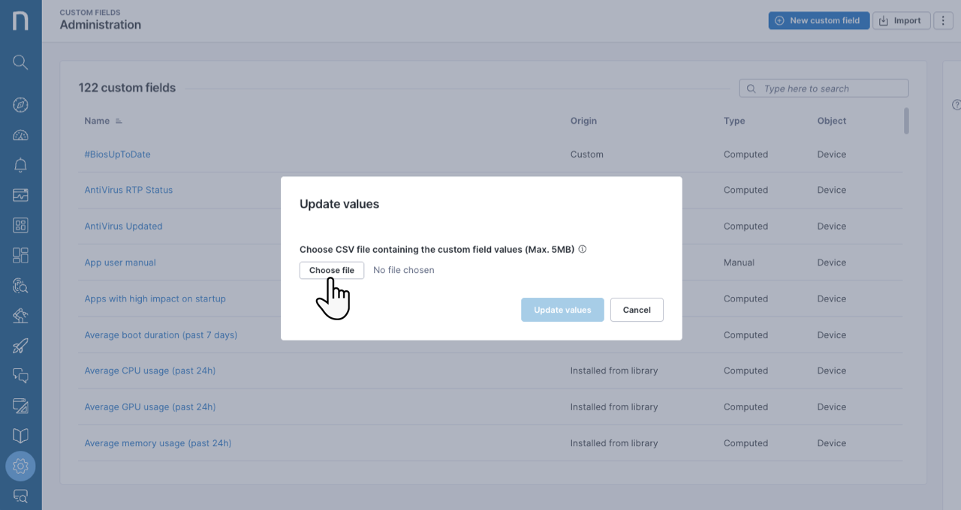
Task: Click the custom fields list scrollbar
Action: click(x=906, y=121)
